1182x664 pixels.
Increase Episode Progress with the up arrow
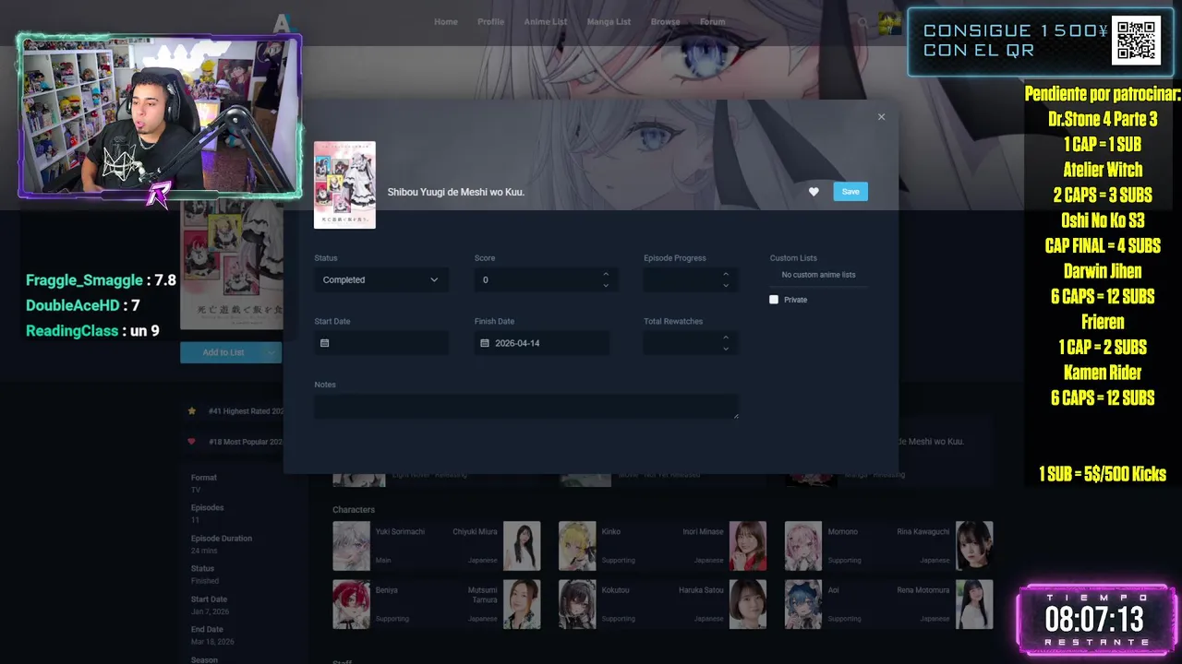(726, 274)
